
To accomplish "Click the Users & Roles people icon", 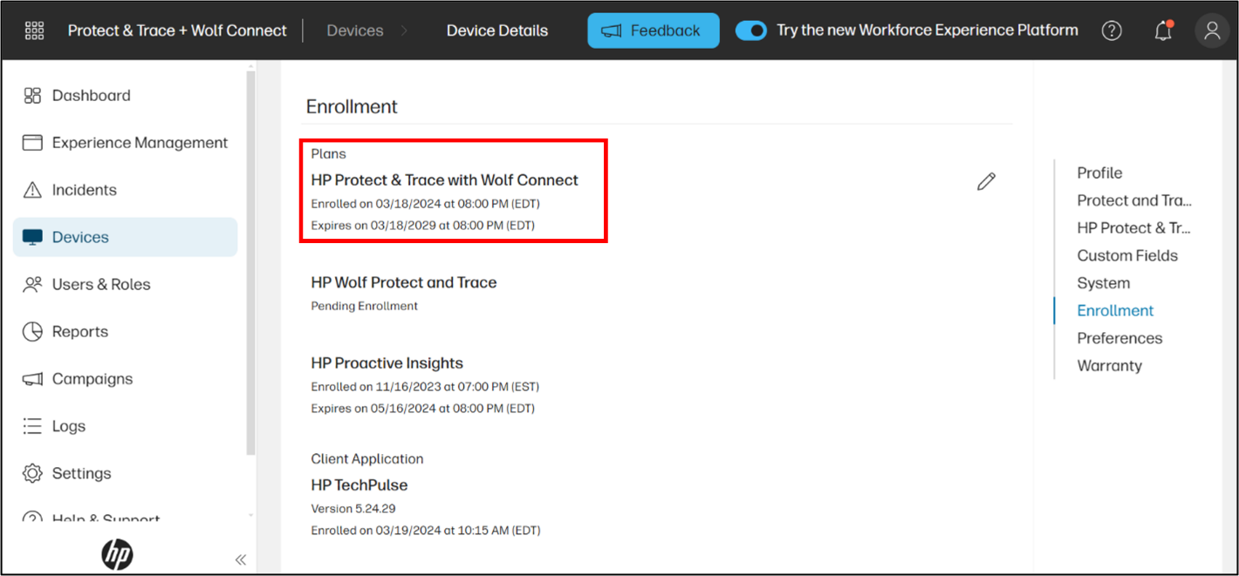I will click(x=32, y=284).
